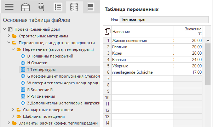Image resolution: width=213 pixels, height=127 pixels.
Task: Click the 20.00 value for Кухни
Action: [x=188, y=53]
